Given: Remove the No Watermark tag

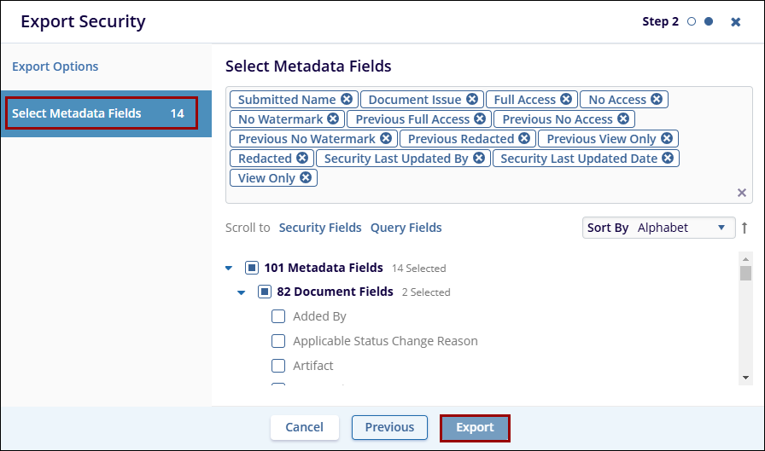Looking at the screenshot, I should (333, 119).
